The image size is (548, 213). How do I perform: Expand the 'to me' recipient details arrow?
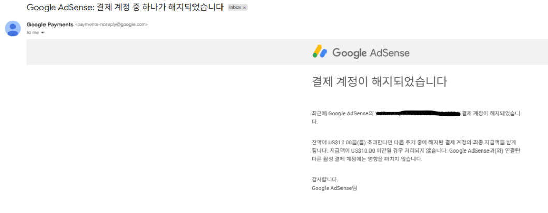pyautogui.click(x=42, y=33)
